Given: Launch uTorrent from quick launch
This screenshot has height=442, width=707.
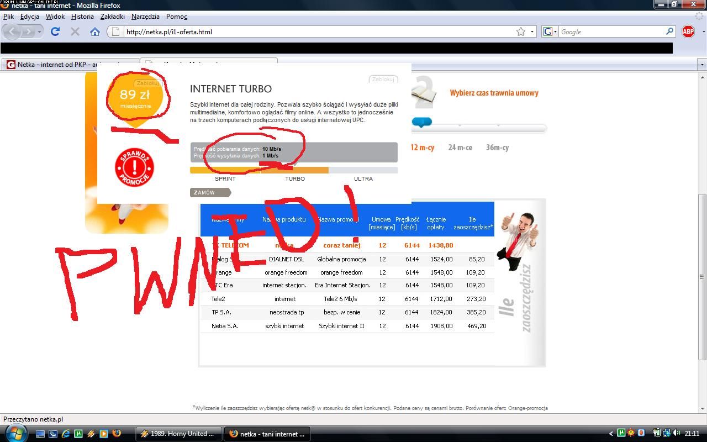Looking at the screenshot, I should point(78,434).
